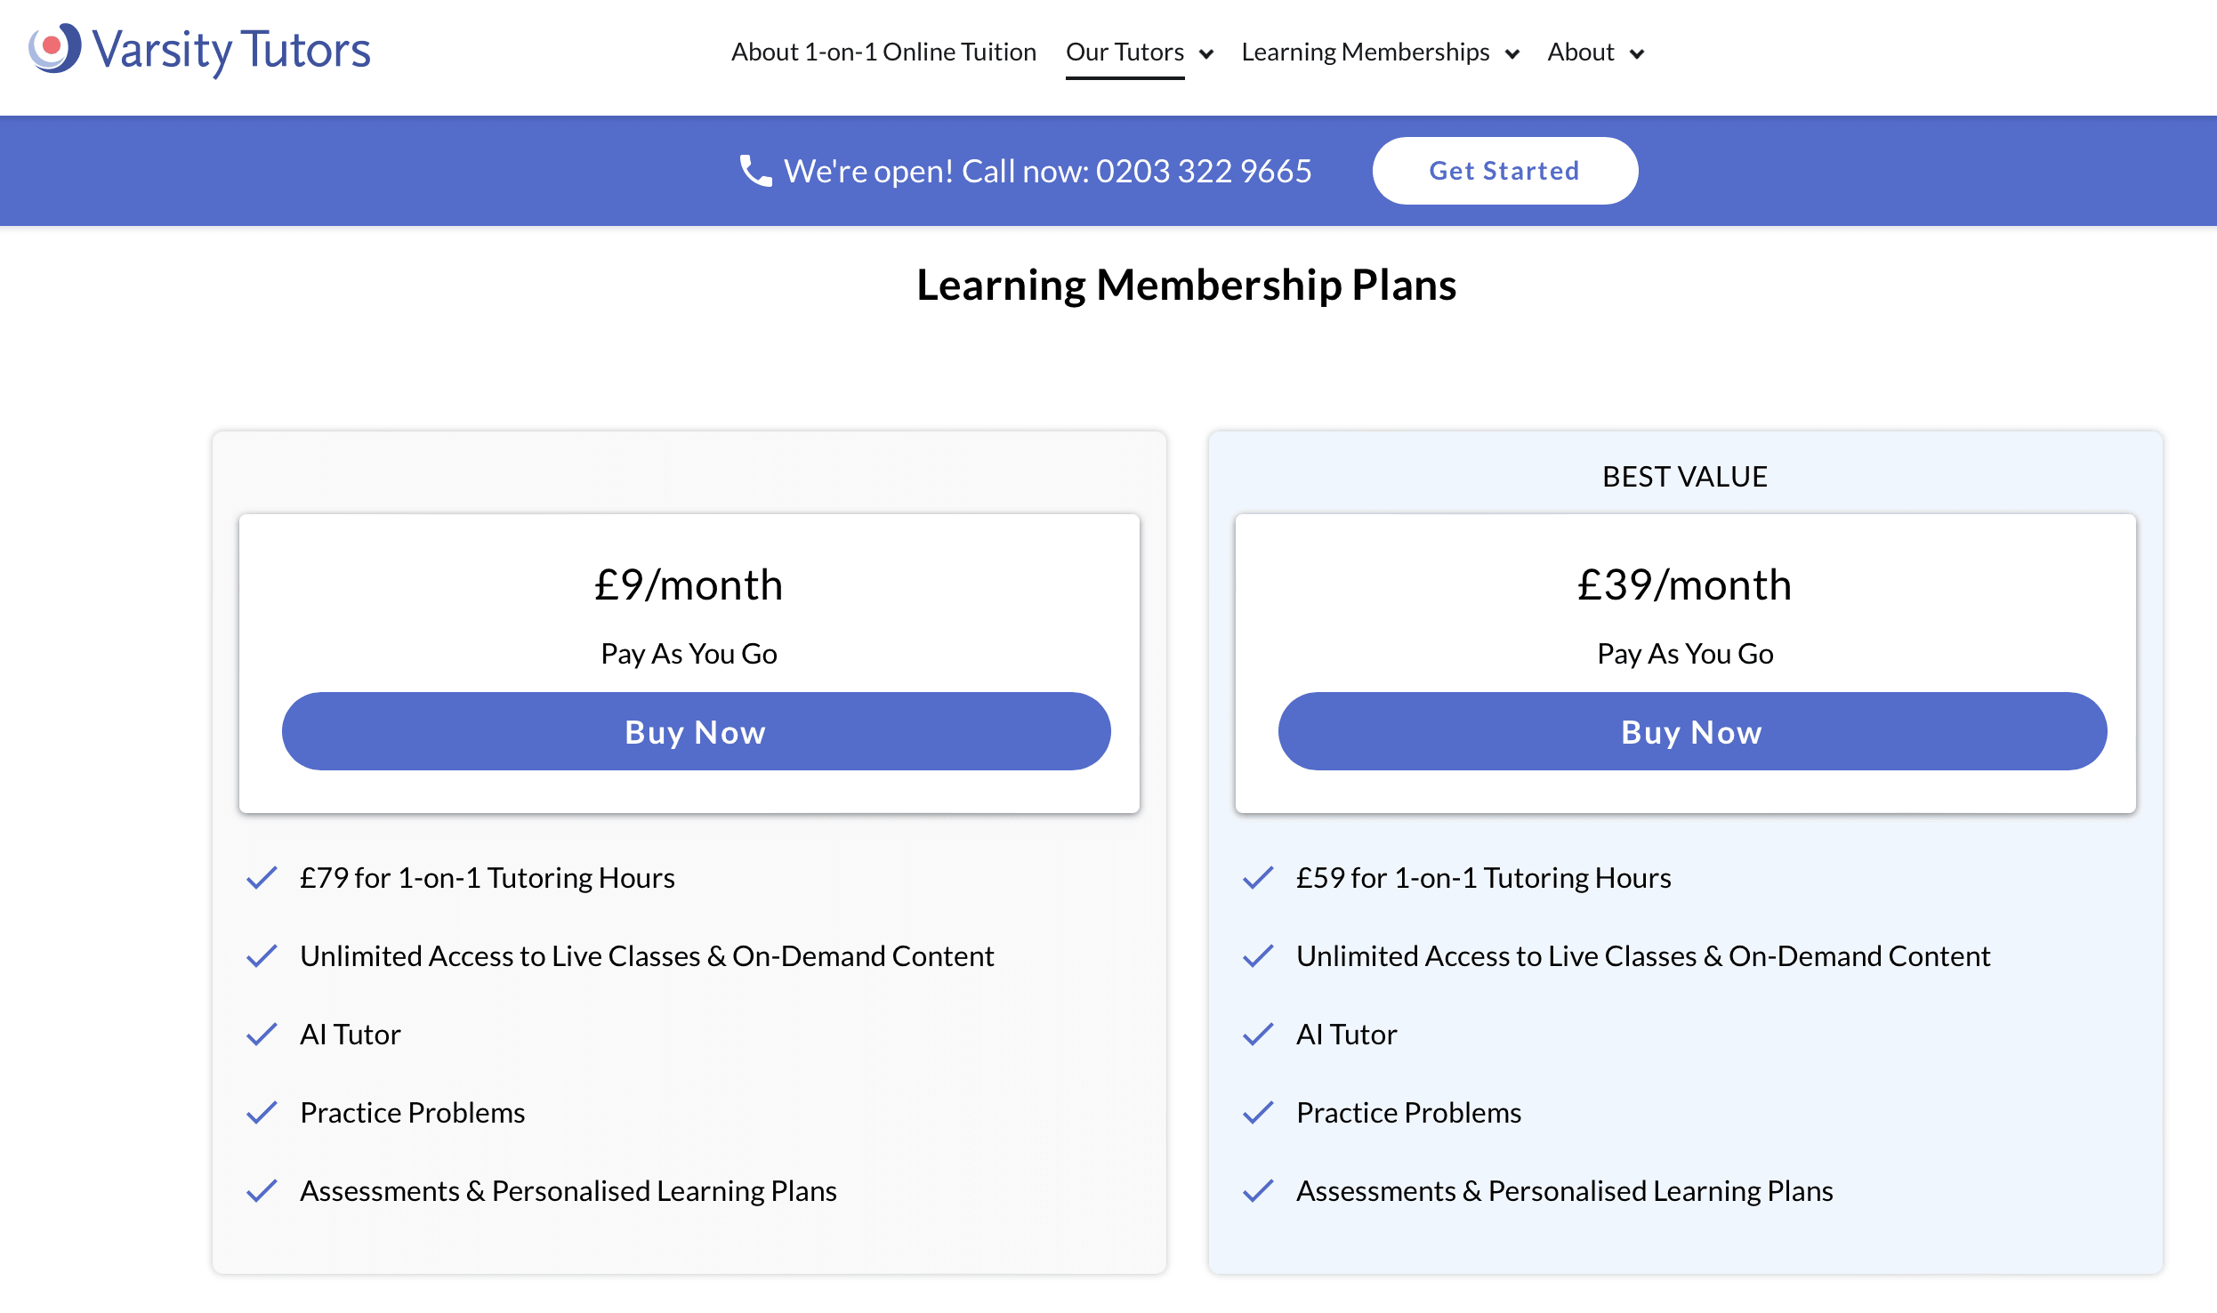Click the BEST VALUE label
The height and width of the screenshot is (1313, 2217).
[1684, 476]
